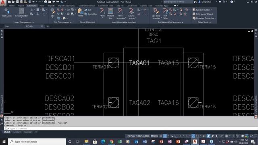Switch to the Project ribbon tab
The height and width of the screenshot is (145, 258).
pos(21,6)
